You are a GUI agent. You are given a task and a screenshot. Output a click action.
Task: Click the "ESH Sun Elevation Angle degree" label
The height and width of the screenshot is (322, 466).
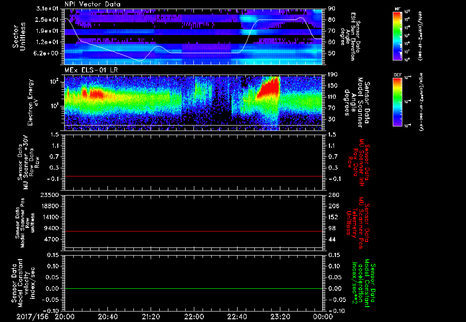tap(351, 36)
